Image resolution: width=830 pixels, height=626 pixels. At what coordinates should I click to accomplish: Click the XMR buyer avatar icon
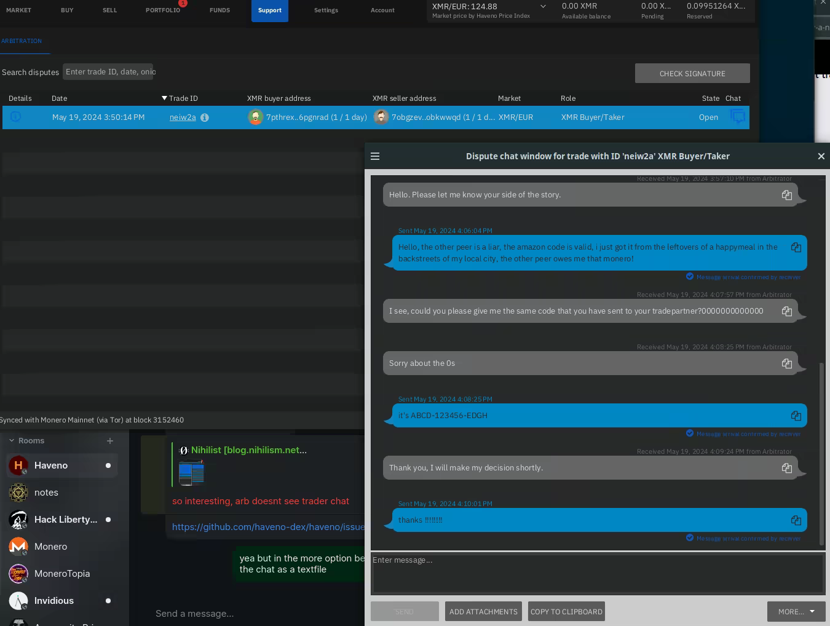255,117
